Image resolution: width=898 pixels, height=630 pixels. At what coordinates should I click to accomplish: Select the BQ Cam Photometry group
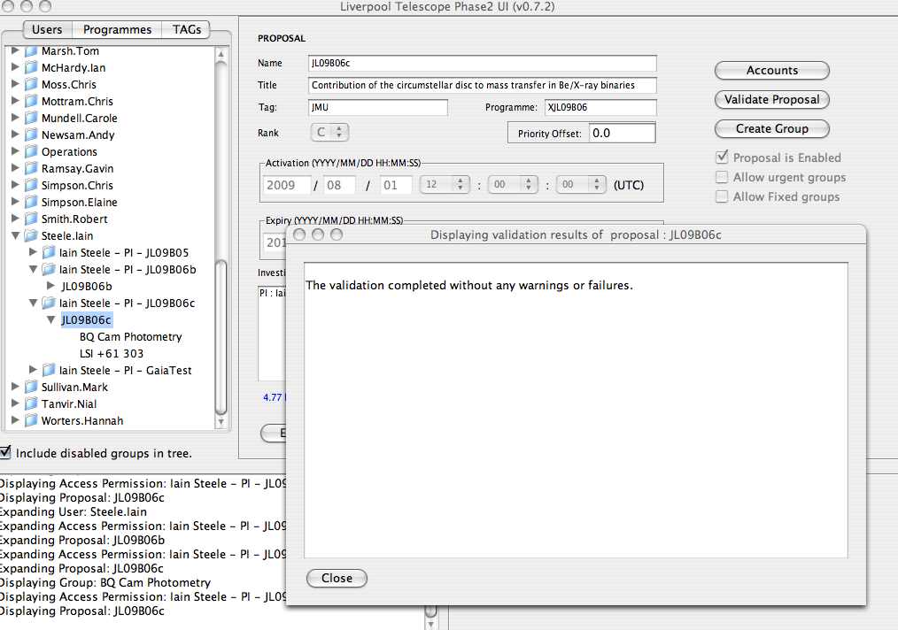(130, 336)
